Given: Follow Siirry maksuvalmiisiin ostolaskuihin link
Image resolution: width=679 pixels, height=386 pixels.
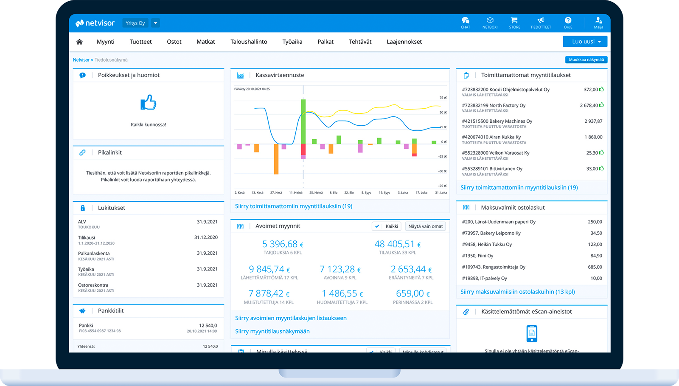Looking at the screenshot, I should pyautogui.click(x=517, y=292).
